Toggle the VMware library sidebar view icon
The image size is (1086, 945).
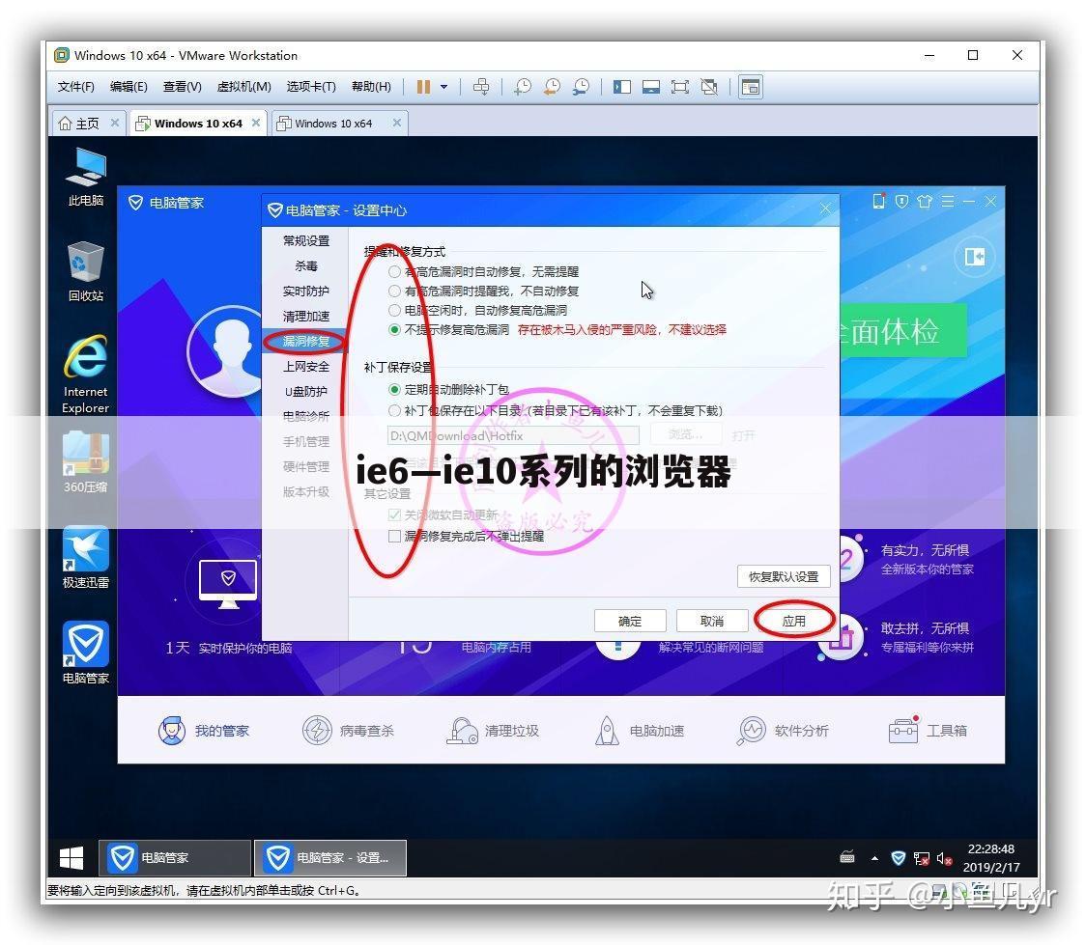(x=622, y=87)
